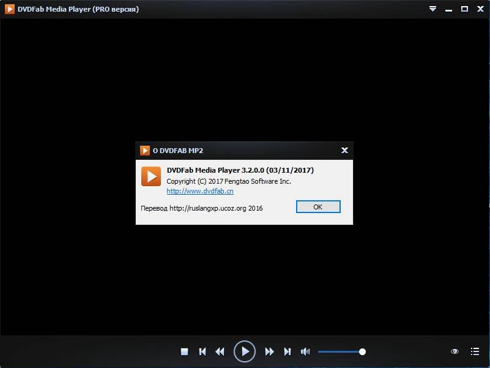
Task: Click the 'Перевод http://ruslangxp.ucoz.org 2016' text
Action: tap(202, 208)
